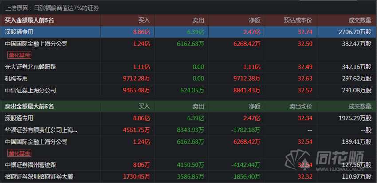This screenshot has width=377, height=183.
Task: Click the 8.06万 buy amount cell
Action: coord(141,165)
